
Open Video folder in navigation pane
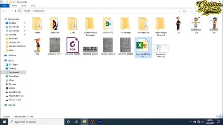(11, 50)
